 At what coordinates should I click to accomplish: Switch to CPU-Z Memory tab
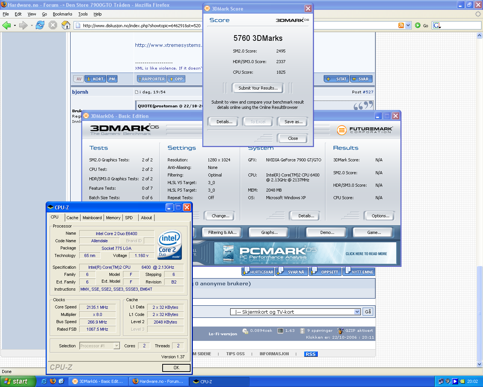pos(113,218)
